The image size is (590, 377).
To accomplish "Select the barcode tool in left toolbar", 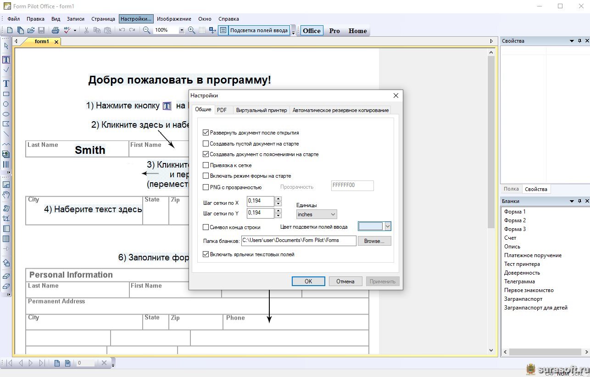I will [x=6, y=164].
